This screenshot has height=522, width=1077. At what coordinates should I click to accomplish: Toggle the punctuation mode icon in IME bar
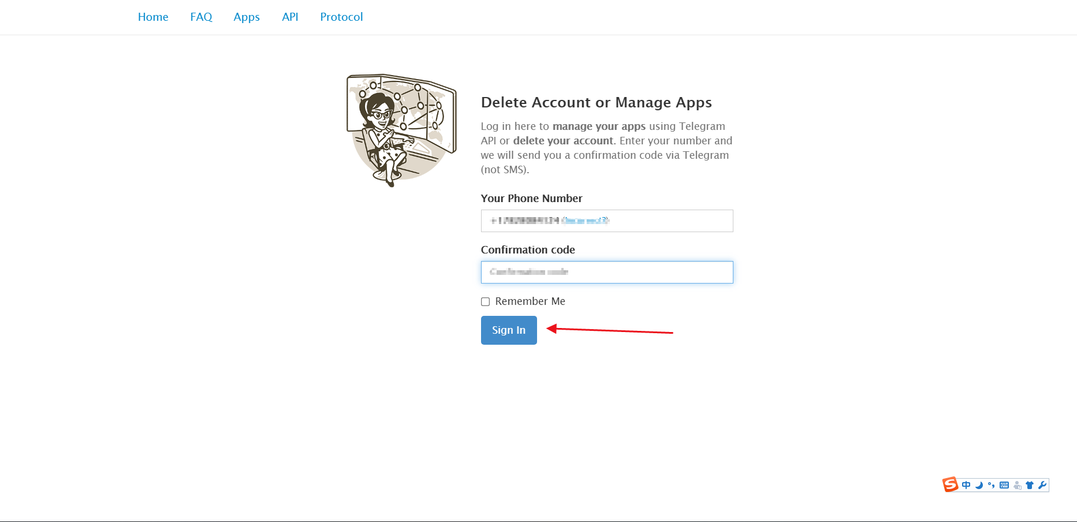pyautogui.click(x=991, y=485)
